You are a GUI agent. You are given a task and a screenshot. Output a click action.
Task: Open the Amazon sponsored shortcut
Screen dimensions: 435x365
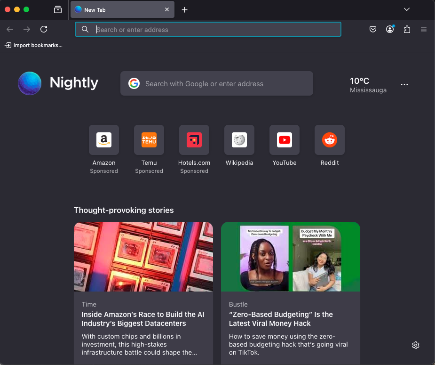tap(104, 149)
